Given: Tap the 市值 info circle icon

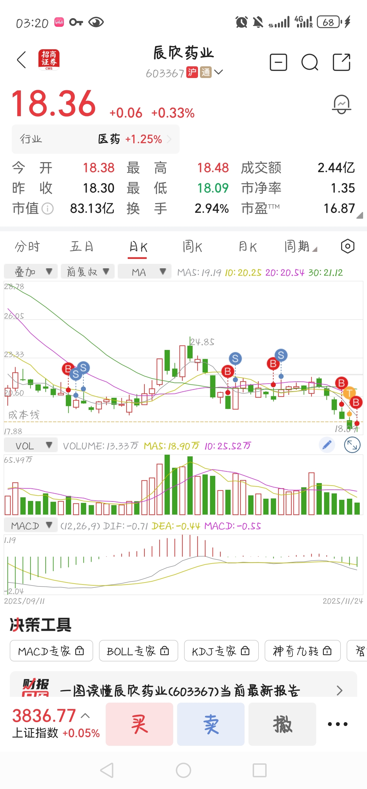Looking at the screenshot, I should [47, 209].
